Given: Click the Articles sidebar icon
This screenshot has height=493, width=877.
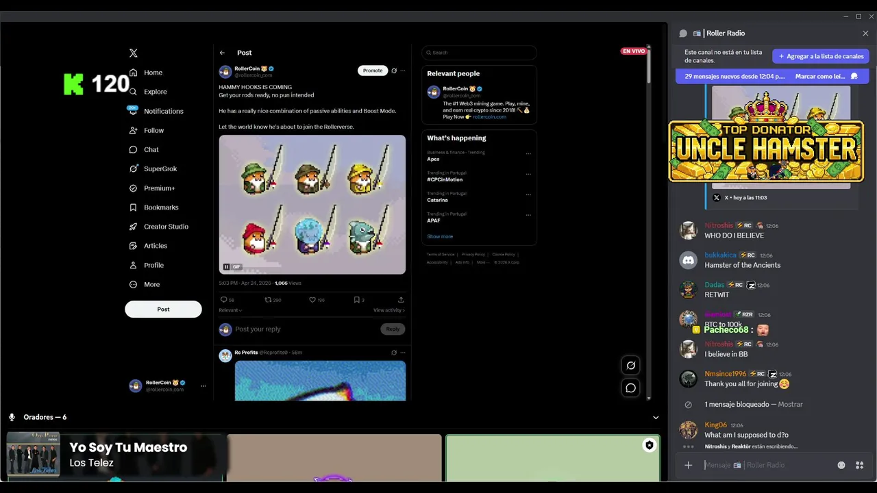Looking at the screenshot, I should click(134, 246).
